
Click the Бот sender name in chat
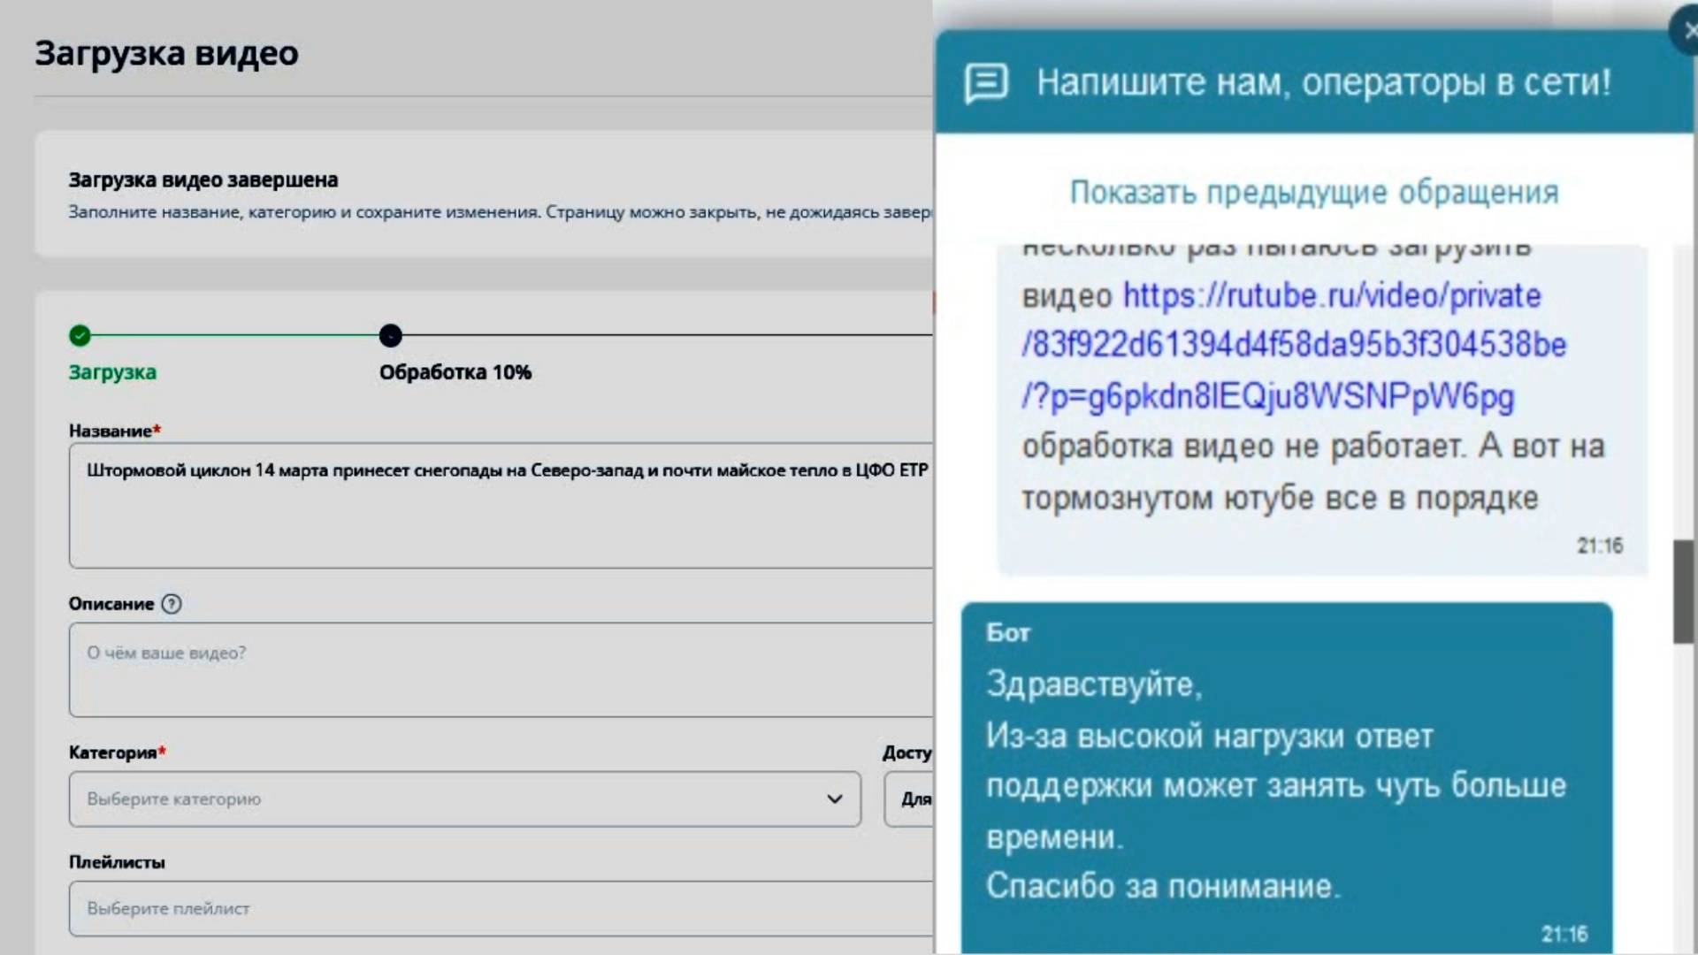[1008, 633]
